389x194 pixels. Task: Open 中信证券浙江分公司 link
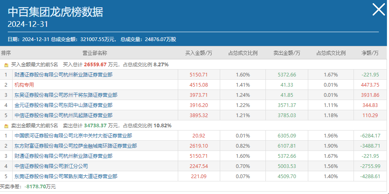pos(51,166)
